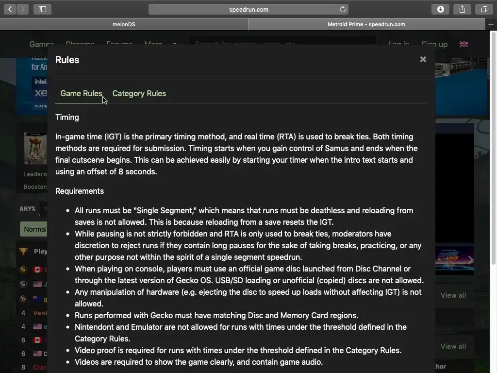Click the Timing heading

pyautogui.click(x=67, y=118)
